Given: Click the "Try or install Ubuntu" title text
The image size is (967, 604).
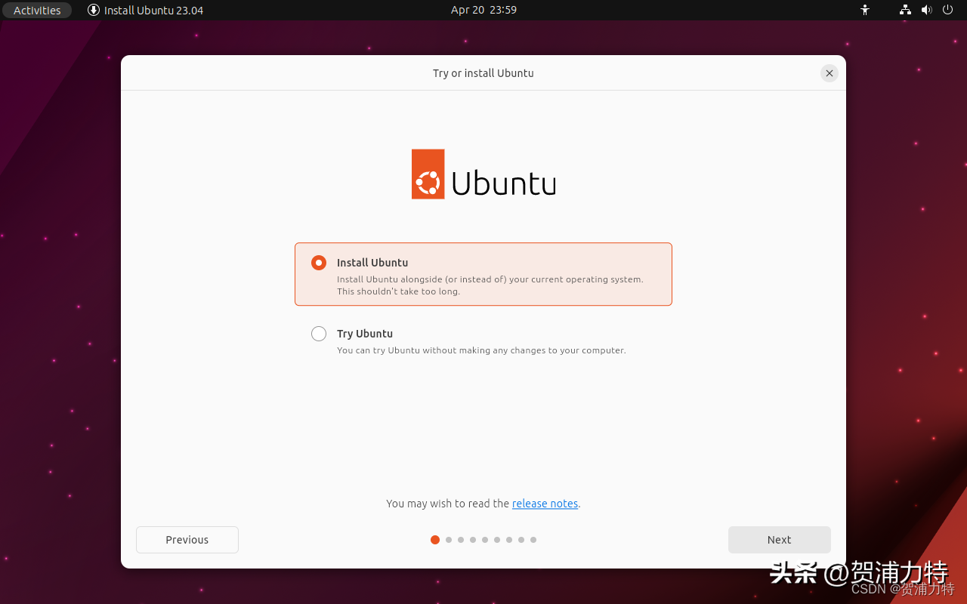Looking at the screenshot, I should (x=483, y=73).
